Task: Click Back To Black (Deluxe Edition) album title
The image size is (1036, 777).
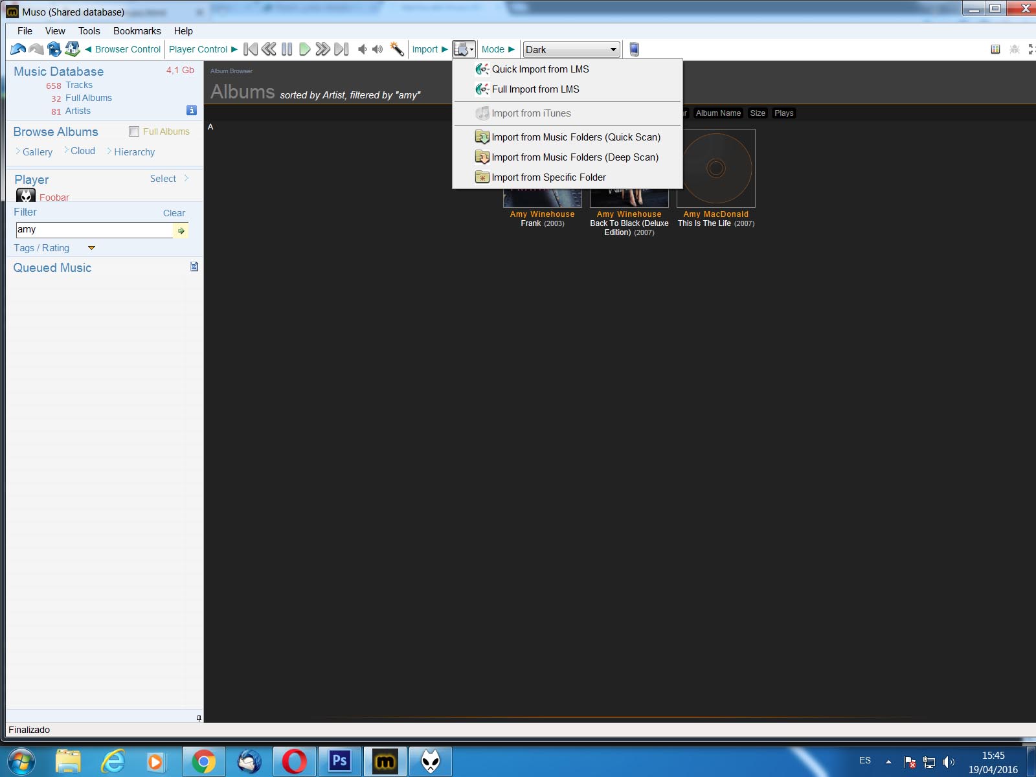Action: click(x=629, y=228)
